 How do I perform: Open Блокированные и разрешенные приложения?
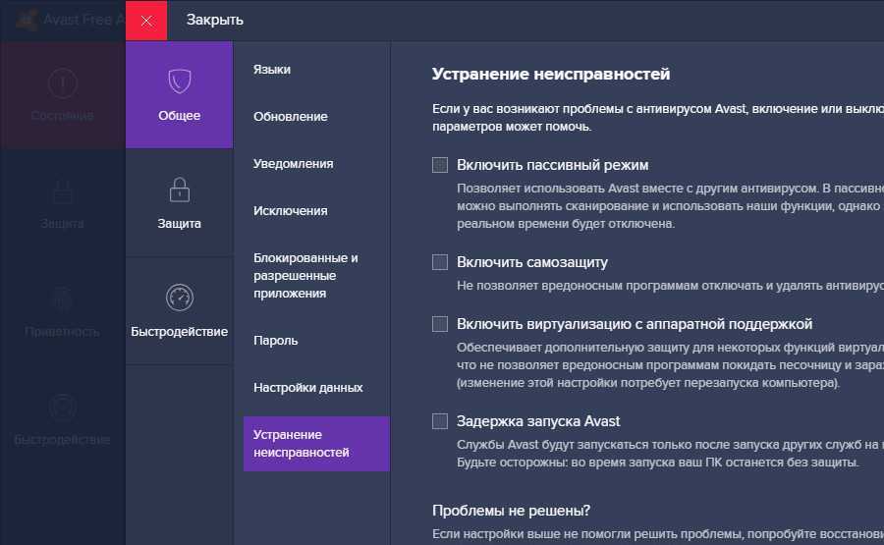305,275
